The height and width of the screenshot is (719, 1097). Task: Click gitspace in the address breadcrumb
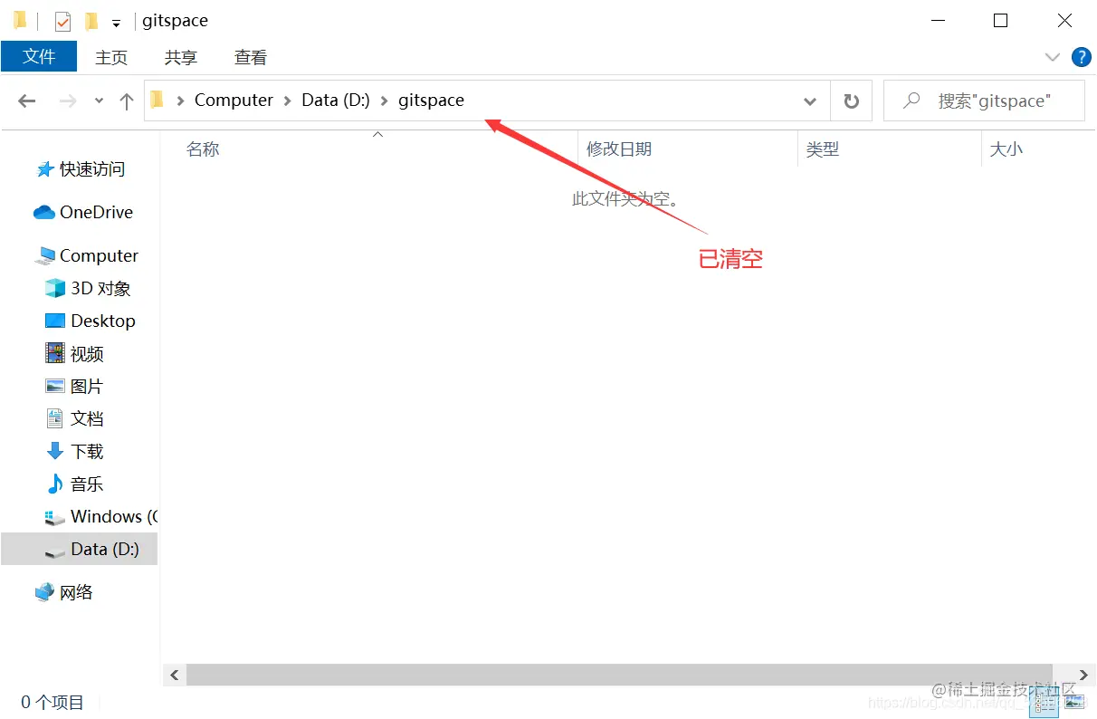coord(431,101)
